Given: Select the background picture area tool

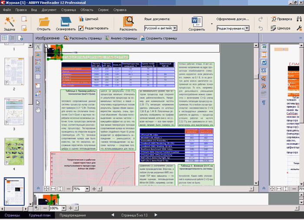Looking at the screenshot, I should coord(38,62).
